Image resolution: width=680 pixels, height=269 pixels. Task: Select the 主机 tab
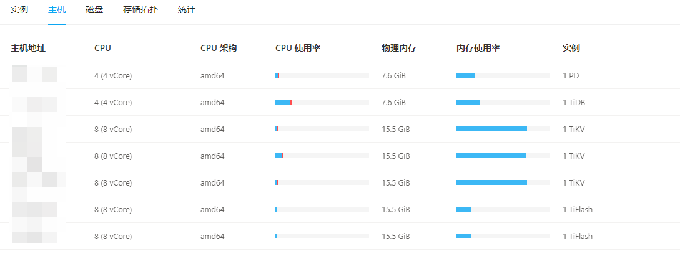(x=57, y=10)
